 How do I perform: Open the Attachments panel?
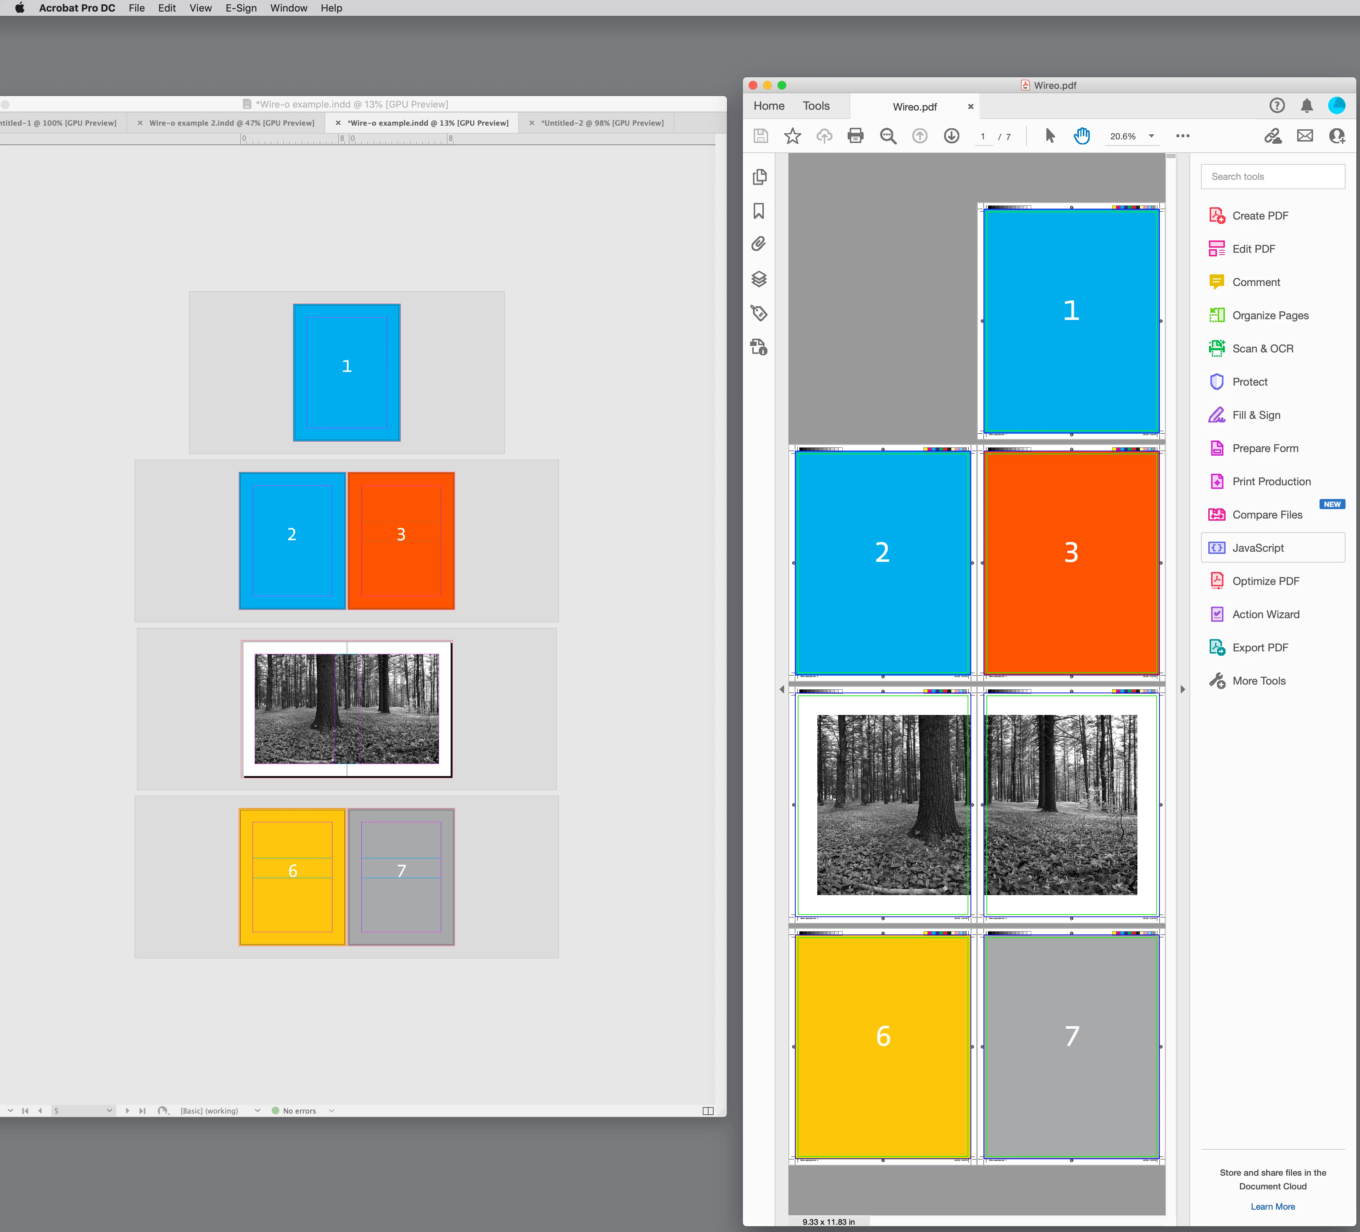759,244
